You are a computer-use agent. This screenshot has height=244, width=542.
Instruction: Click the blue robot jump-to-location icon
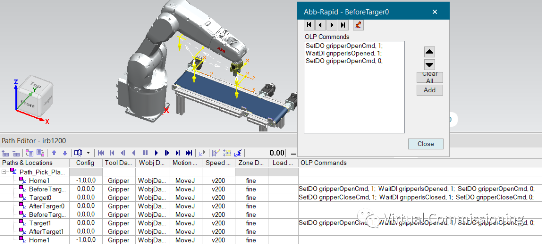pos(238,153)
